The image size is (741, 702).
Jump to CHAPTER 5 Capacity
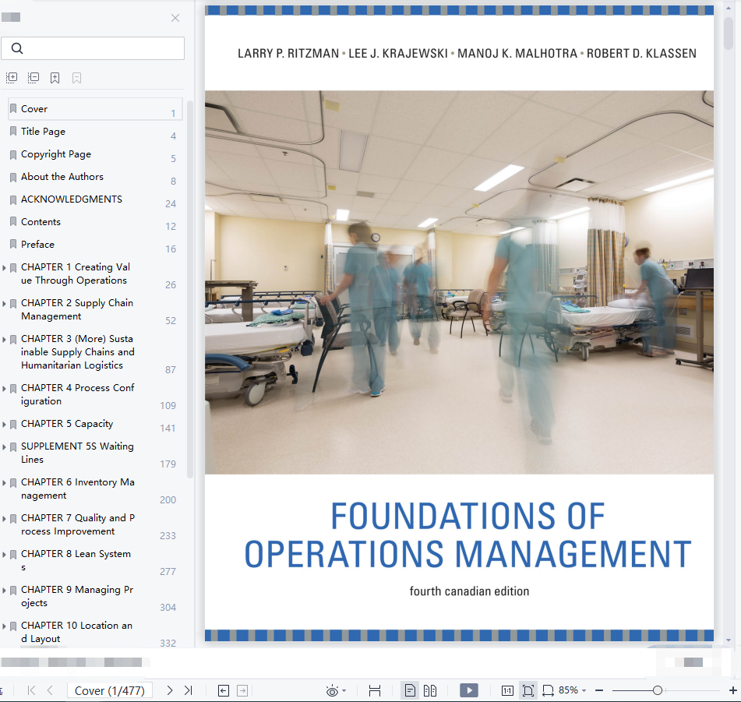click(67, 424)
